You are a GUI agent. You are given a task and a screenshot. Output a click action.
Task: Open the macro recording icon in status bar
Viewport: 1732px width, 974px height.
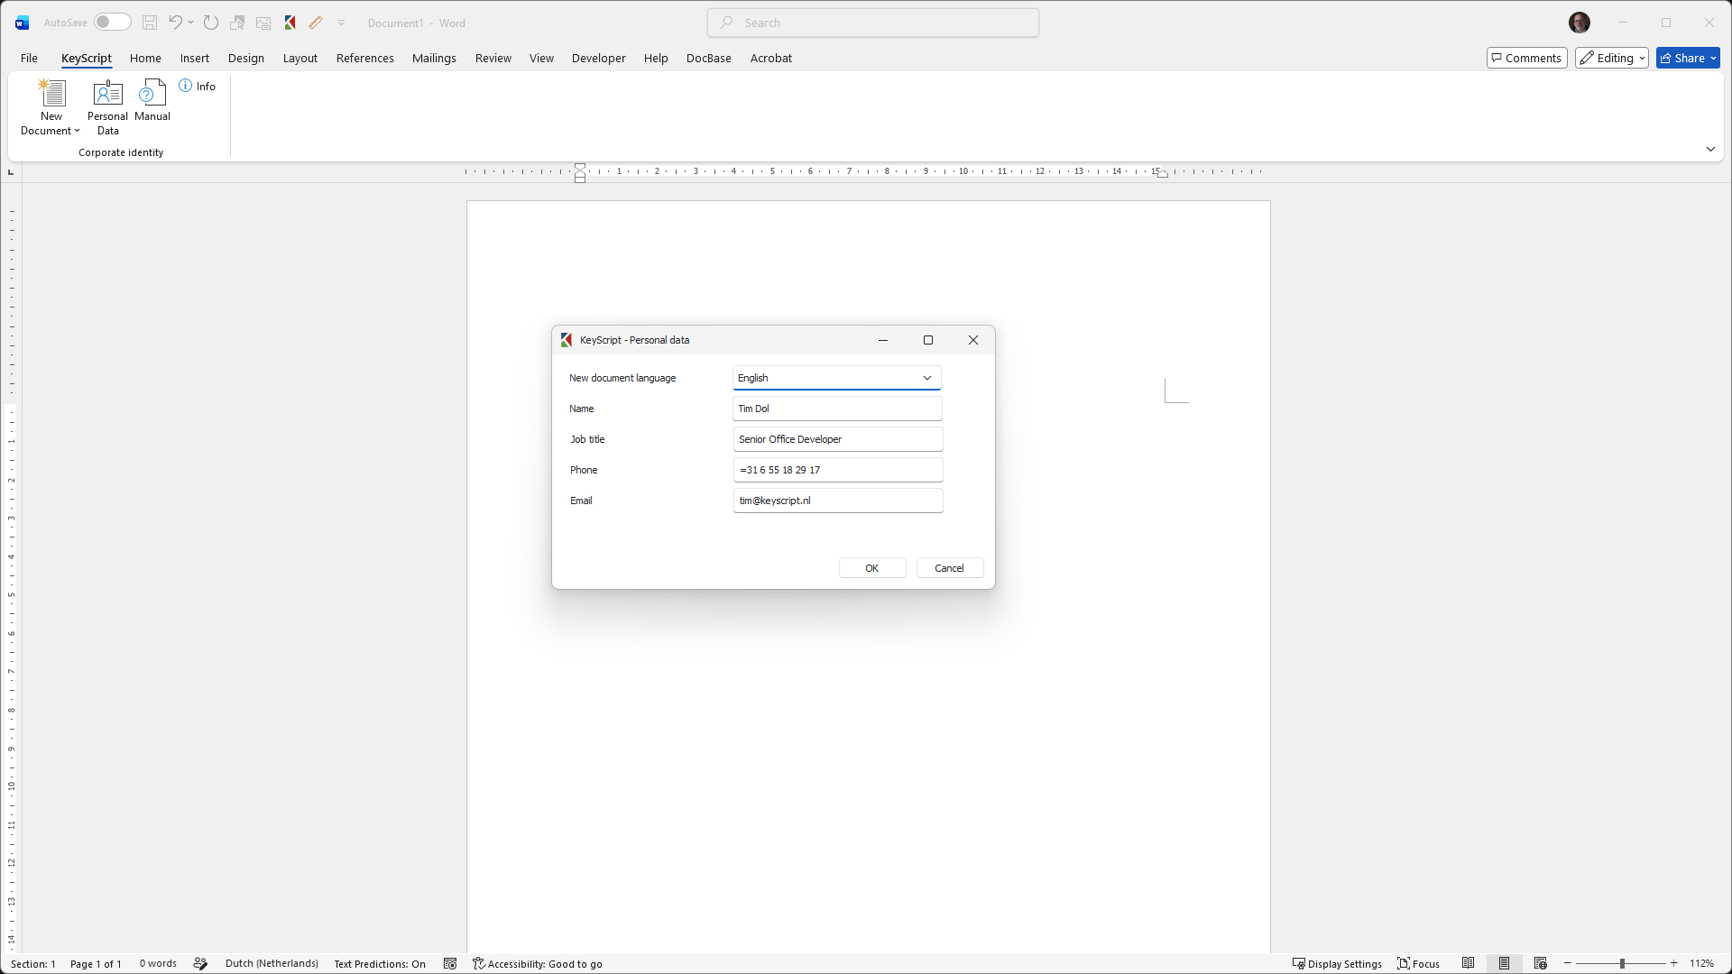click(x=450, y=963)
